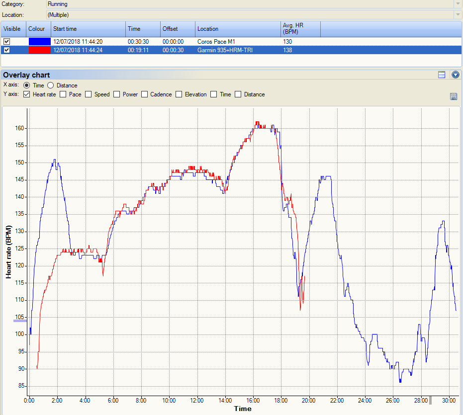Click the red colour swatch for Garmin 935
This screenshot has width=463, height=415.
pos(40,50)
